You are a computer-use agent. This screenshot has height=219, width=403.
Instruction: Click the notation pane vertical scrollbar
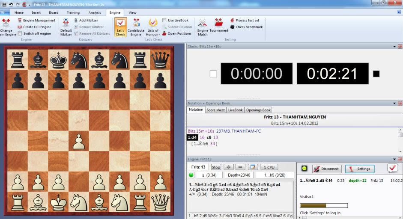click(400, 141)
